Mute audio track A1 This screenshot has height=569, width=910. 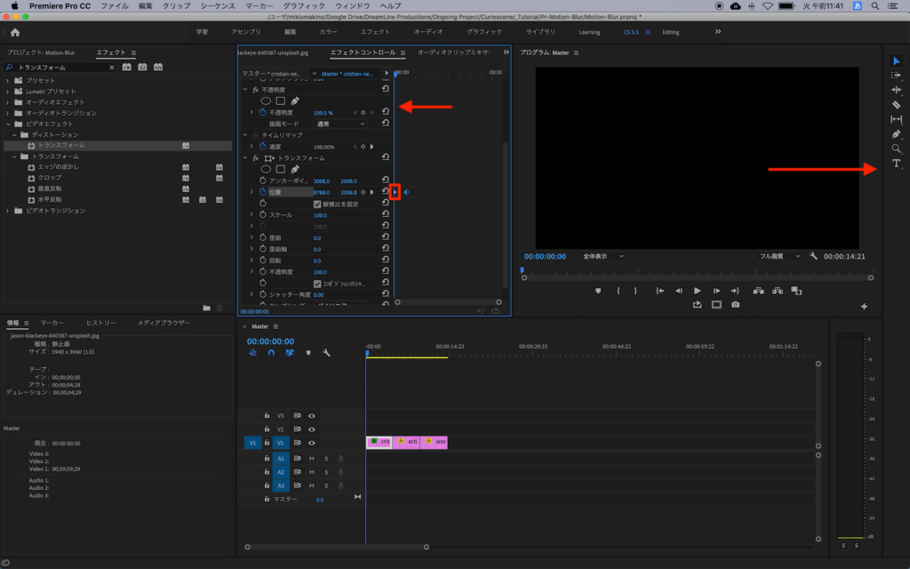coord(311,459)
